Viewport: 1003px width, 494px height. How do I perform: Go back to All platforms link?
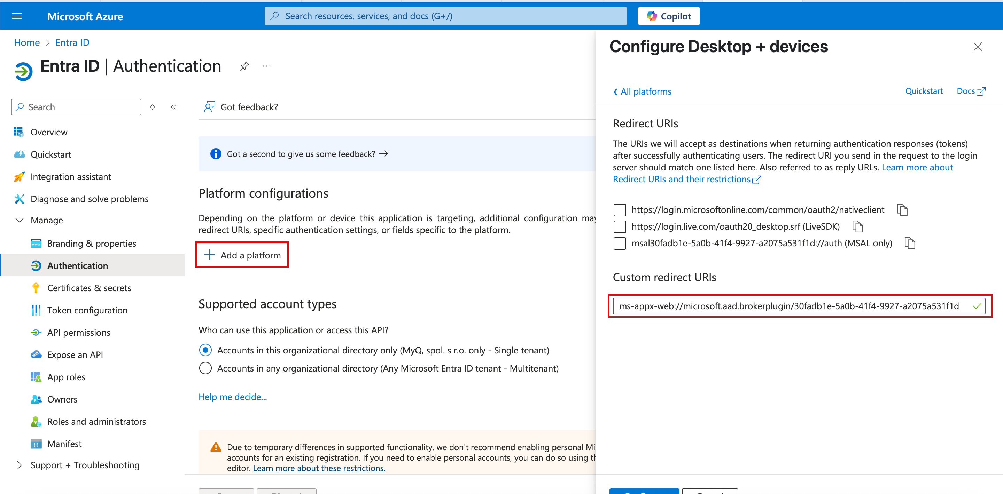click(x=643, y=91)
